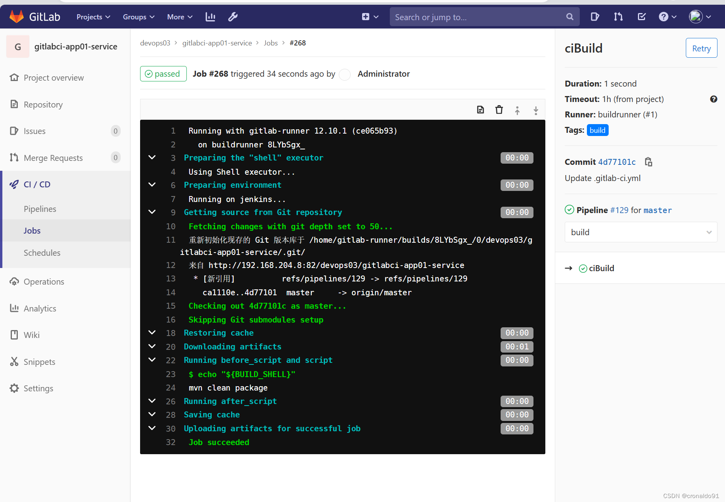The image size is (725, 502).
Task: Click the project avatar G
Action: (x=18, y=47)
